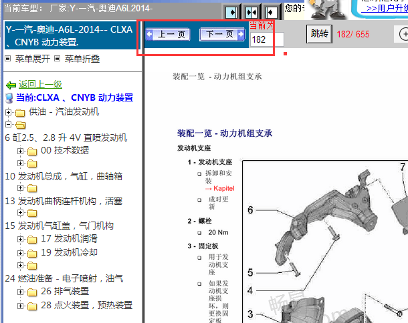
Task: Click folder icon above 10 发动机总成
Action: (x=32, y=164)
